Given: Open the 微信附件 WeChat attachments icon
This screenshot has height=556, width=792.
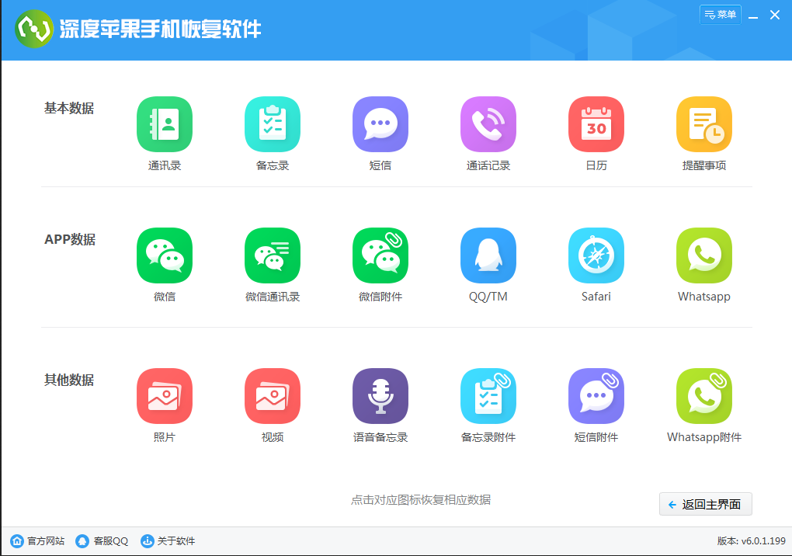Looking at the screenshot, I should point(380,255).
